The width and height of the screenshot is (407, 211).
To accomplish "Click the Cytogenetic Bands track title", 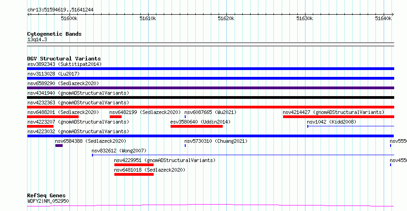I will 54,34.
